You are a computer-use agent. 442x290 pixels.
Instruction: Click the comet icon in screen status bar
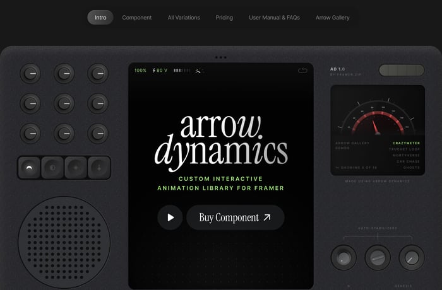coord(199,71)
